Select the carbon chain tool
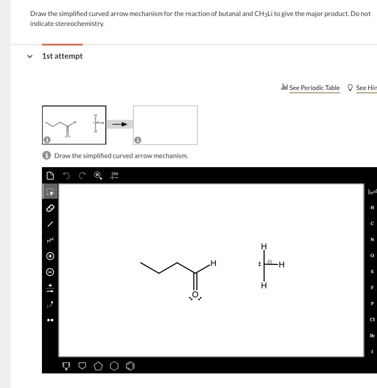The image size is (377, 388). (50, 240)
